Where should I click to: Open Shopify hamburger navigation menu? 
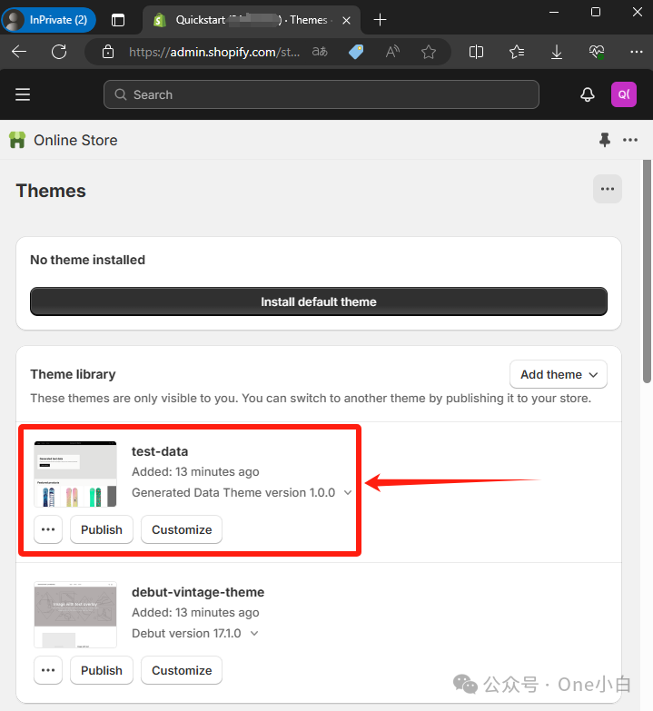(x=23, y=94)
